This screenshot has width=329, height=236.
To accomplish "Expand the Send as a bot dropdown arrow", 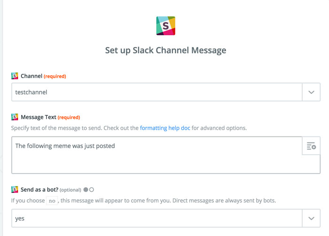I will tap(311, 218).
